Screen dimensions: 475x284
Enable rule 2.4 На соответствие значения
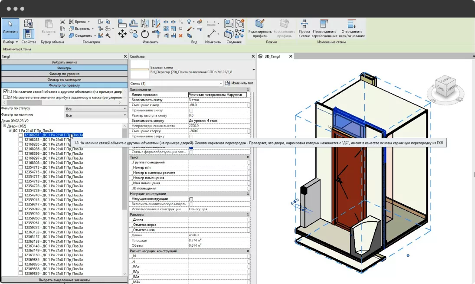click(5, 98)
